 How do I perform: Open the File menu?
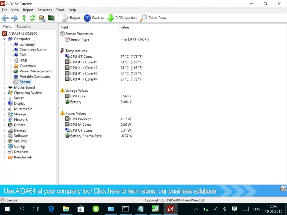(4, 10)
